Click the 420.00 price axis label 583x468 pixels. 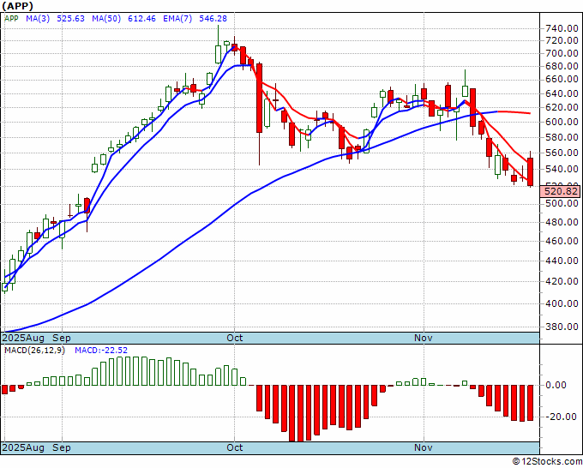coord(562,281)
